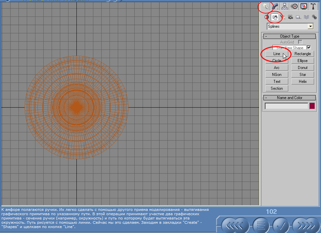Viewport: 321px width, 233px height.
Task: Go to next lesson step arrows
Action: coord(306,226)
